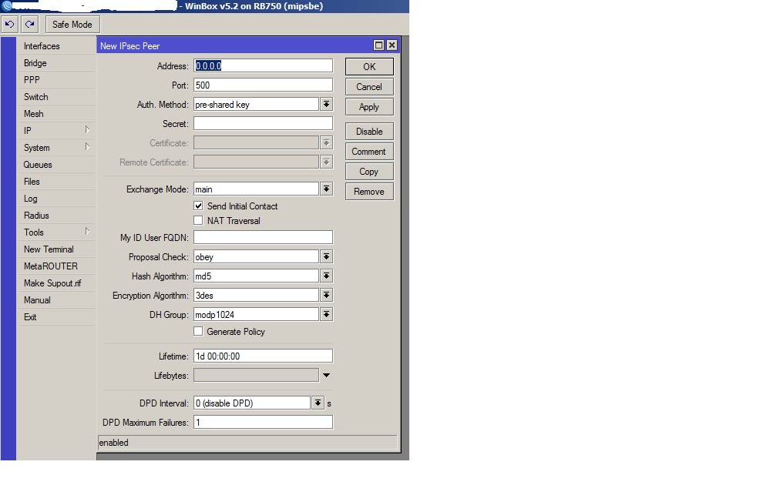Close the New IPsec Peer dialog
The width and height of the screenshot is (777, 485).
[x=392, y=45]
